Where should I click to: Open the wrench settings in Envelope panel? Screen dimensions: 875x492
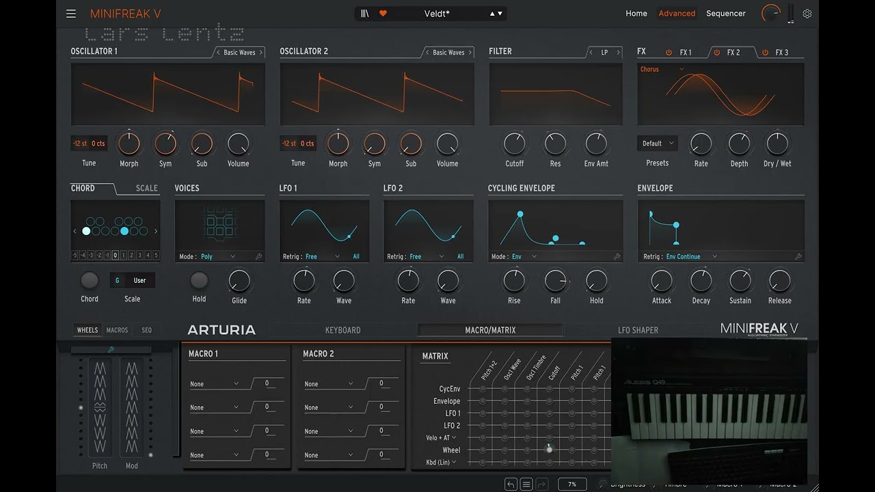pos(798,257)
